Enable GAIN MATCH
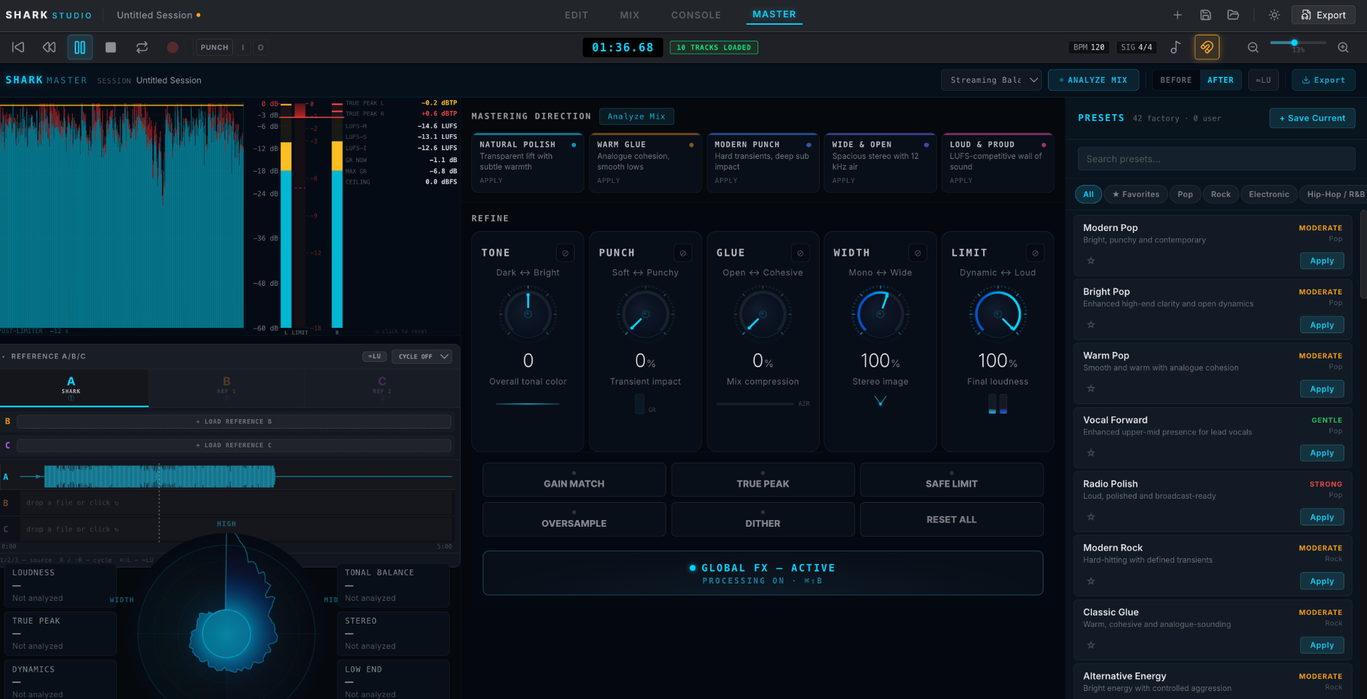This screenshot has height=699, width=1367. tap(574, 480)
